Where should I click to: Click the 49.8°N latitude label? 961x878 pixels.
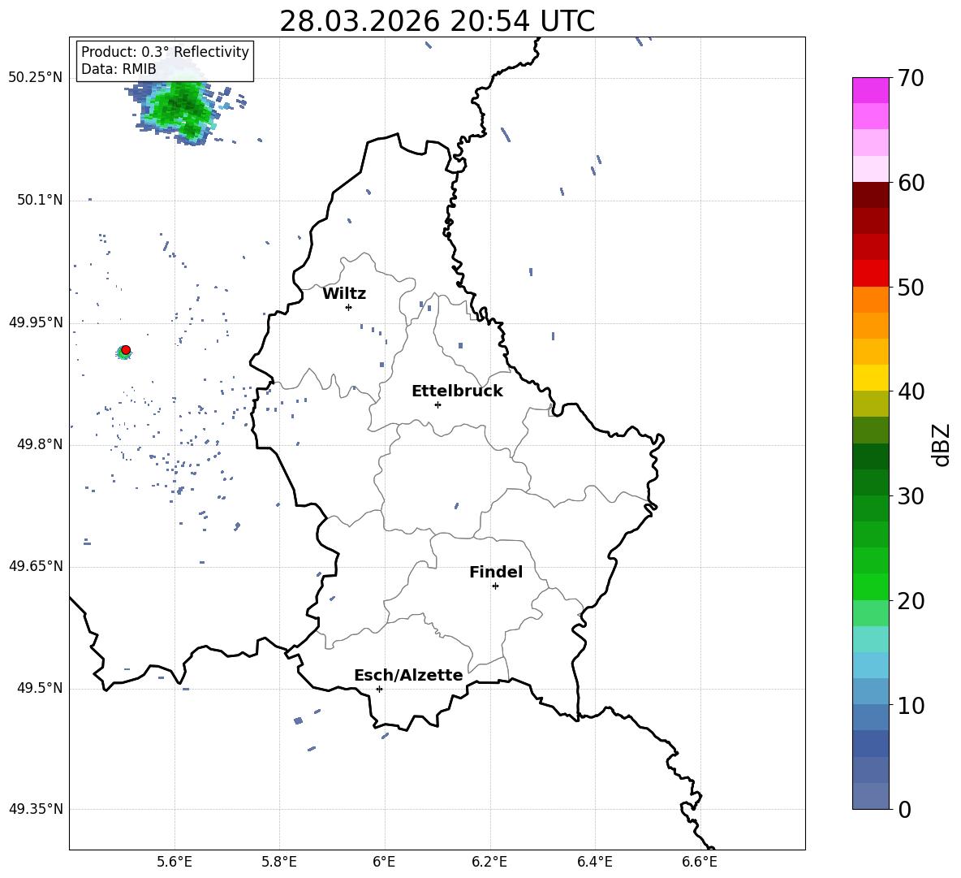(40, 444)
